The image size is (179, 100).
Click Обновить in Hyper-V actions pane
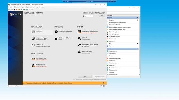(x=112, y=41)
